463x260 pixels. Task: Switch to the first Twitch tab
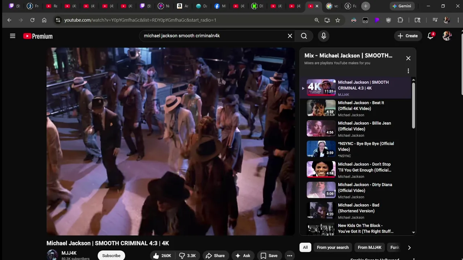pos(14,6)
